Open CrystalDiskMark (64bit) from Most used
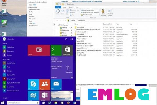 coord(12,83)
